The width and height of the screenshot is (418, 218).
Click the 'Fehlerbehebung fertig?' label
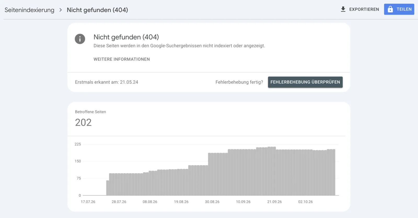coord(239,82)
